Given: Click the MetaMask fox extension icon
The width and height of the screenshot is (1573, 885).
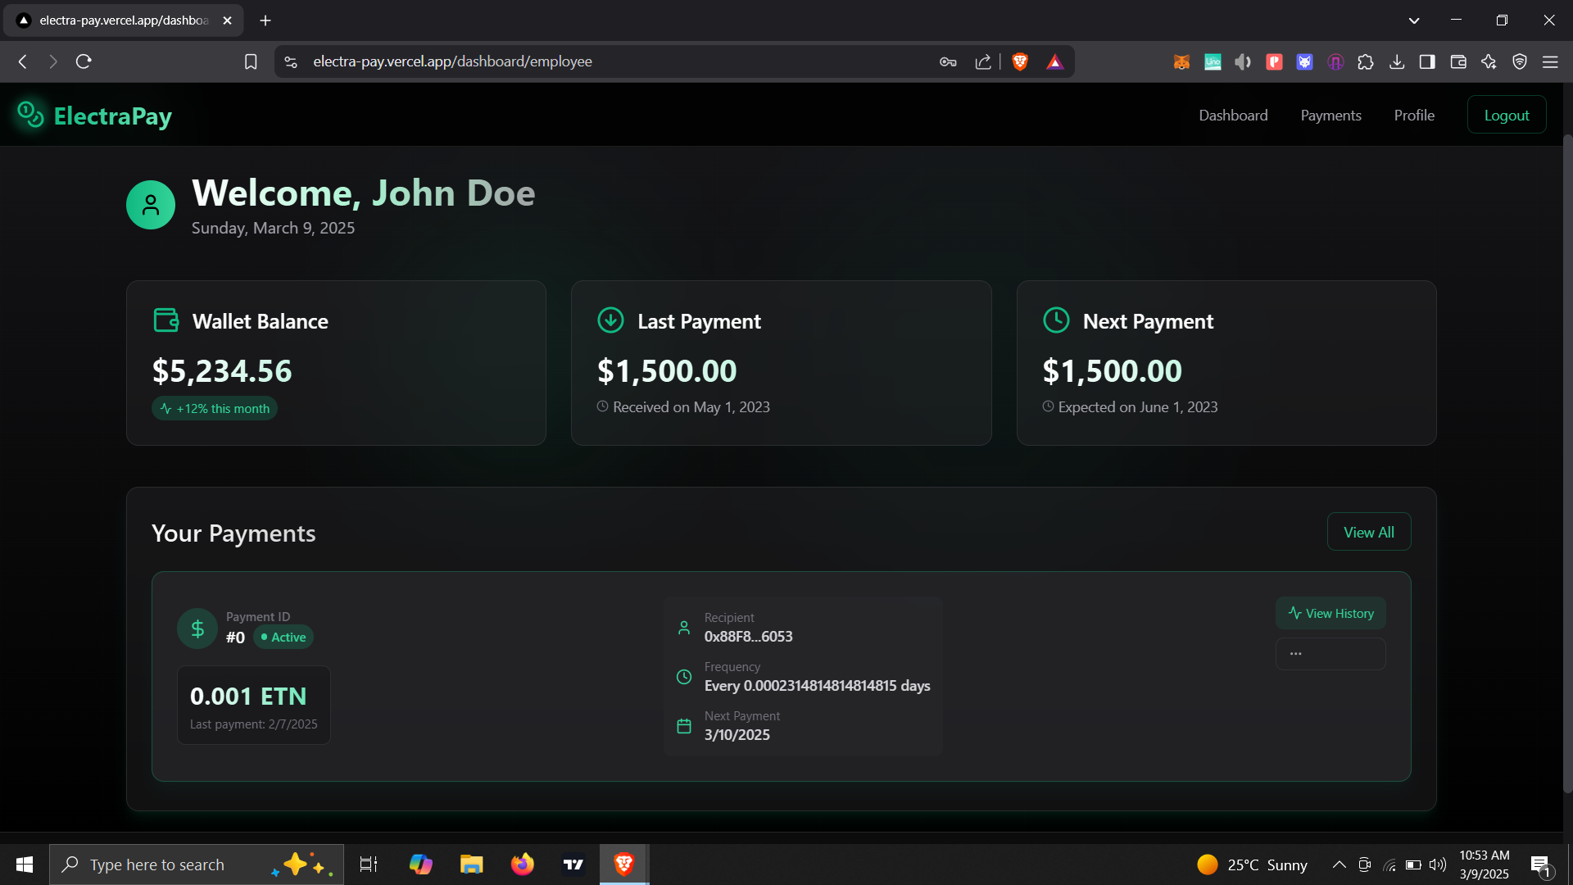Looking at the screenshot, I should (1181, 61).
